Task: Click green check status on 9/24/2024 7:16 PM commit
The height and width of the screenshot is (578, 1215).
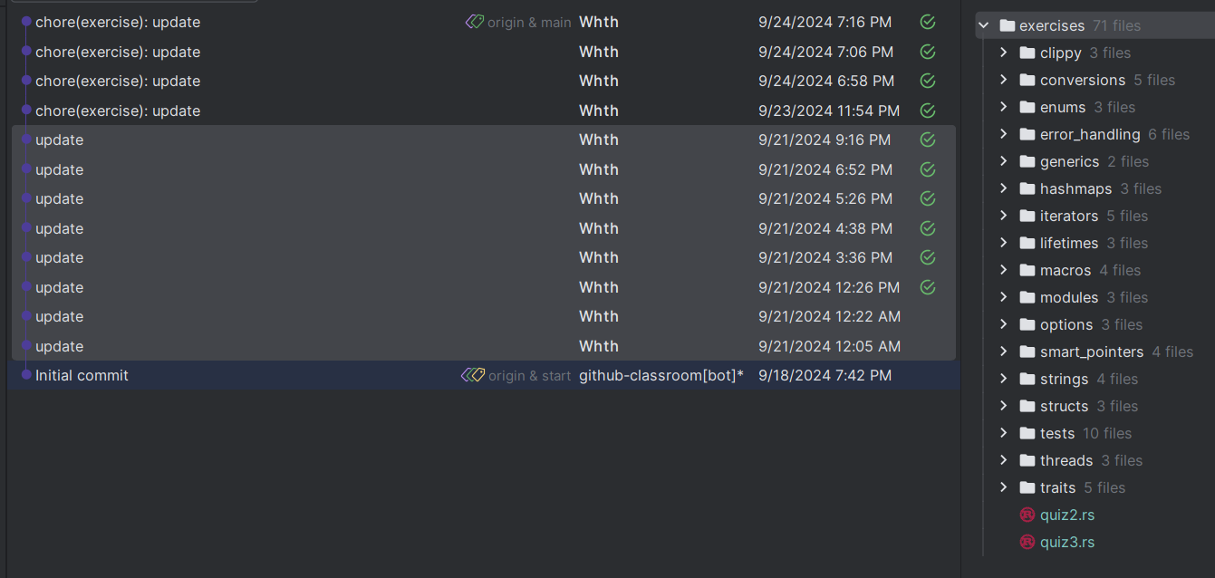Action: (927, 22)
